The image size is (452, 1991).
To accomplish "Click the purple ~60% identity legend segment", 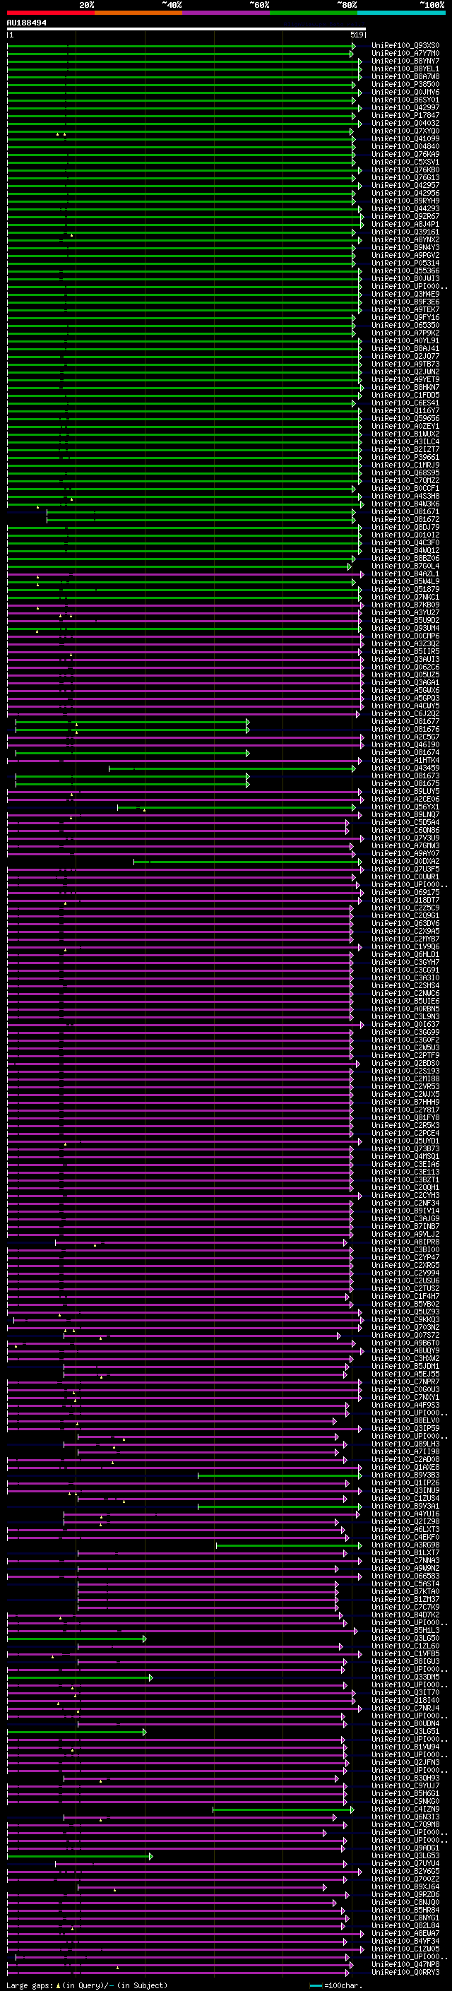I will (x=225, y=13).
